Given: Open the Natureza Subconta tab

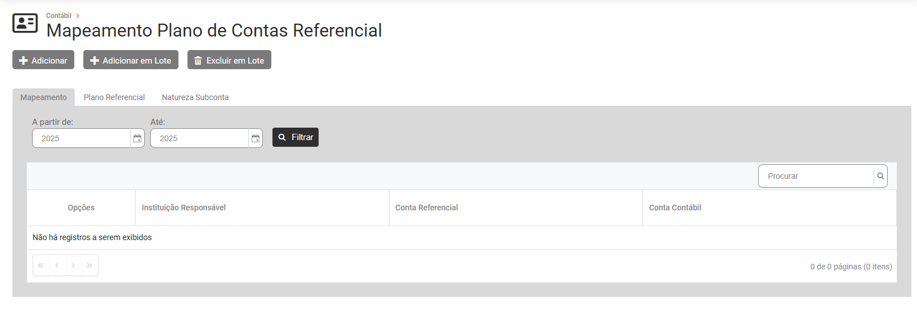Looking at the screenshot, I should point(195,97).
